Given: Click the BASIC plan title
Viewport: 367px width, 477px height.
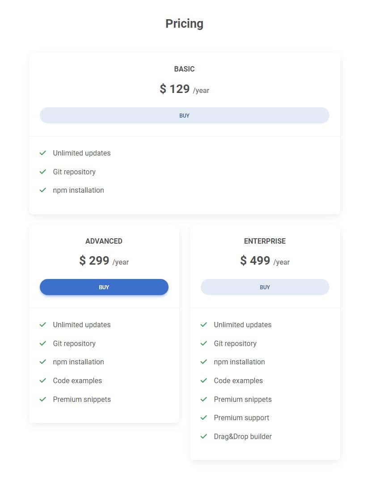Looking at the screenshot, I should pos(184,69).
